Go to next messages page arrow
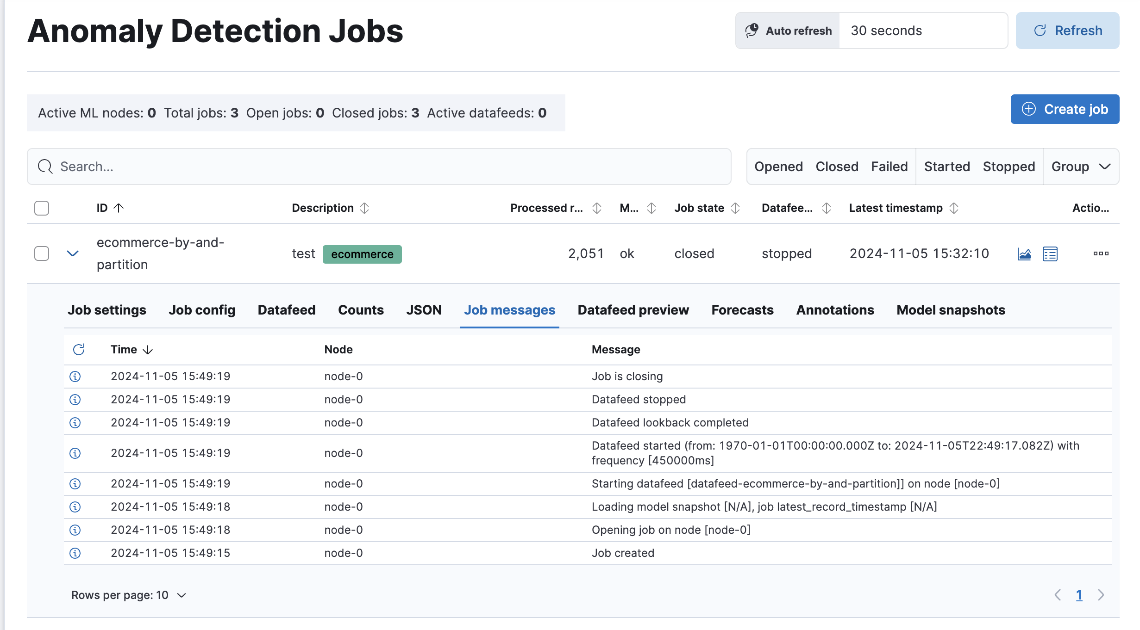This screenshot has height=630, width=1140. click(x=1101, y=595)
